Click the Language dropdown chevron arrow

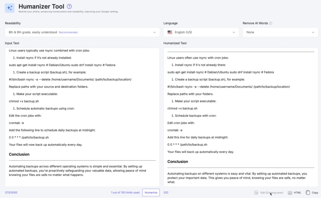[234, 33]
